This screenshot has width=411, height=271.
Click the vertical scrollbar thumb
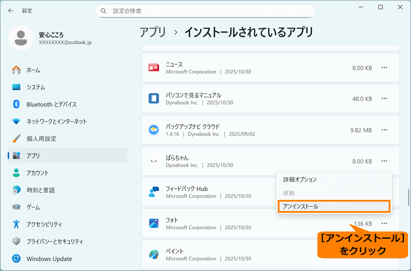[x=409, y=198]
